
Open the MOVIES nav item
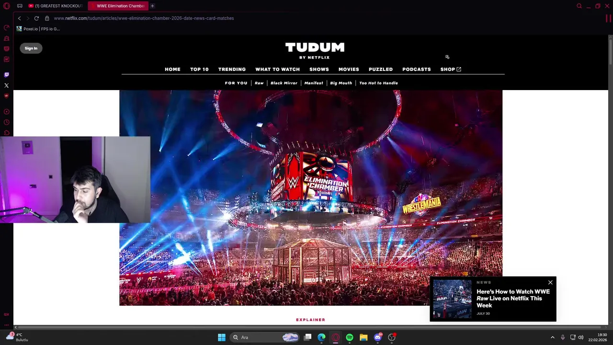pyautogui.click(x=349, y=69)
